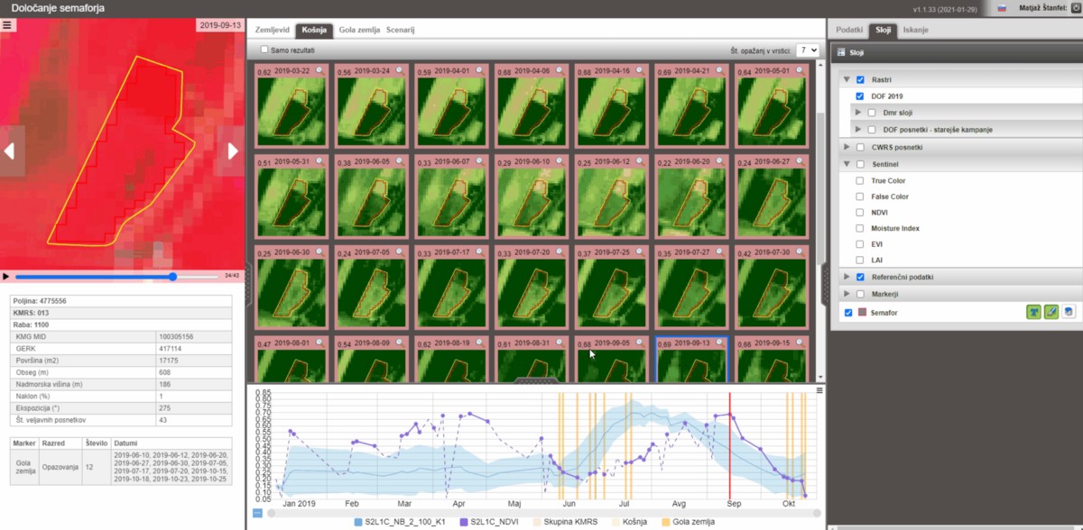Screen dimensions: 1083x530
Task: Expand DOF posnetki - starejše kampanje
Action: (x=859, y=130)
